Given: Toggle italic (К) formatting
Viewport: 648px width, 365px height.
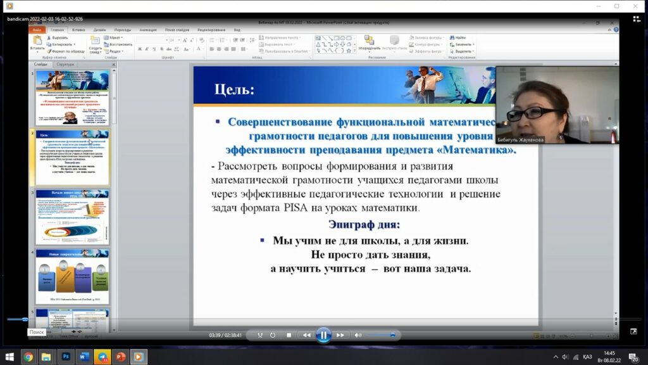Looking at the screenshot, I should click(x=147, y=49).
